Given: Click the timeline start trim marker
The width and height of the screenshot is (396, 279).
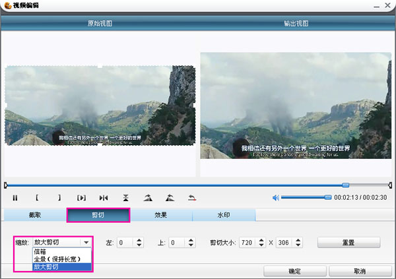Looking at the screenshot, I should (5, 185).
